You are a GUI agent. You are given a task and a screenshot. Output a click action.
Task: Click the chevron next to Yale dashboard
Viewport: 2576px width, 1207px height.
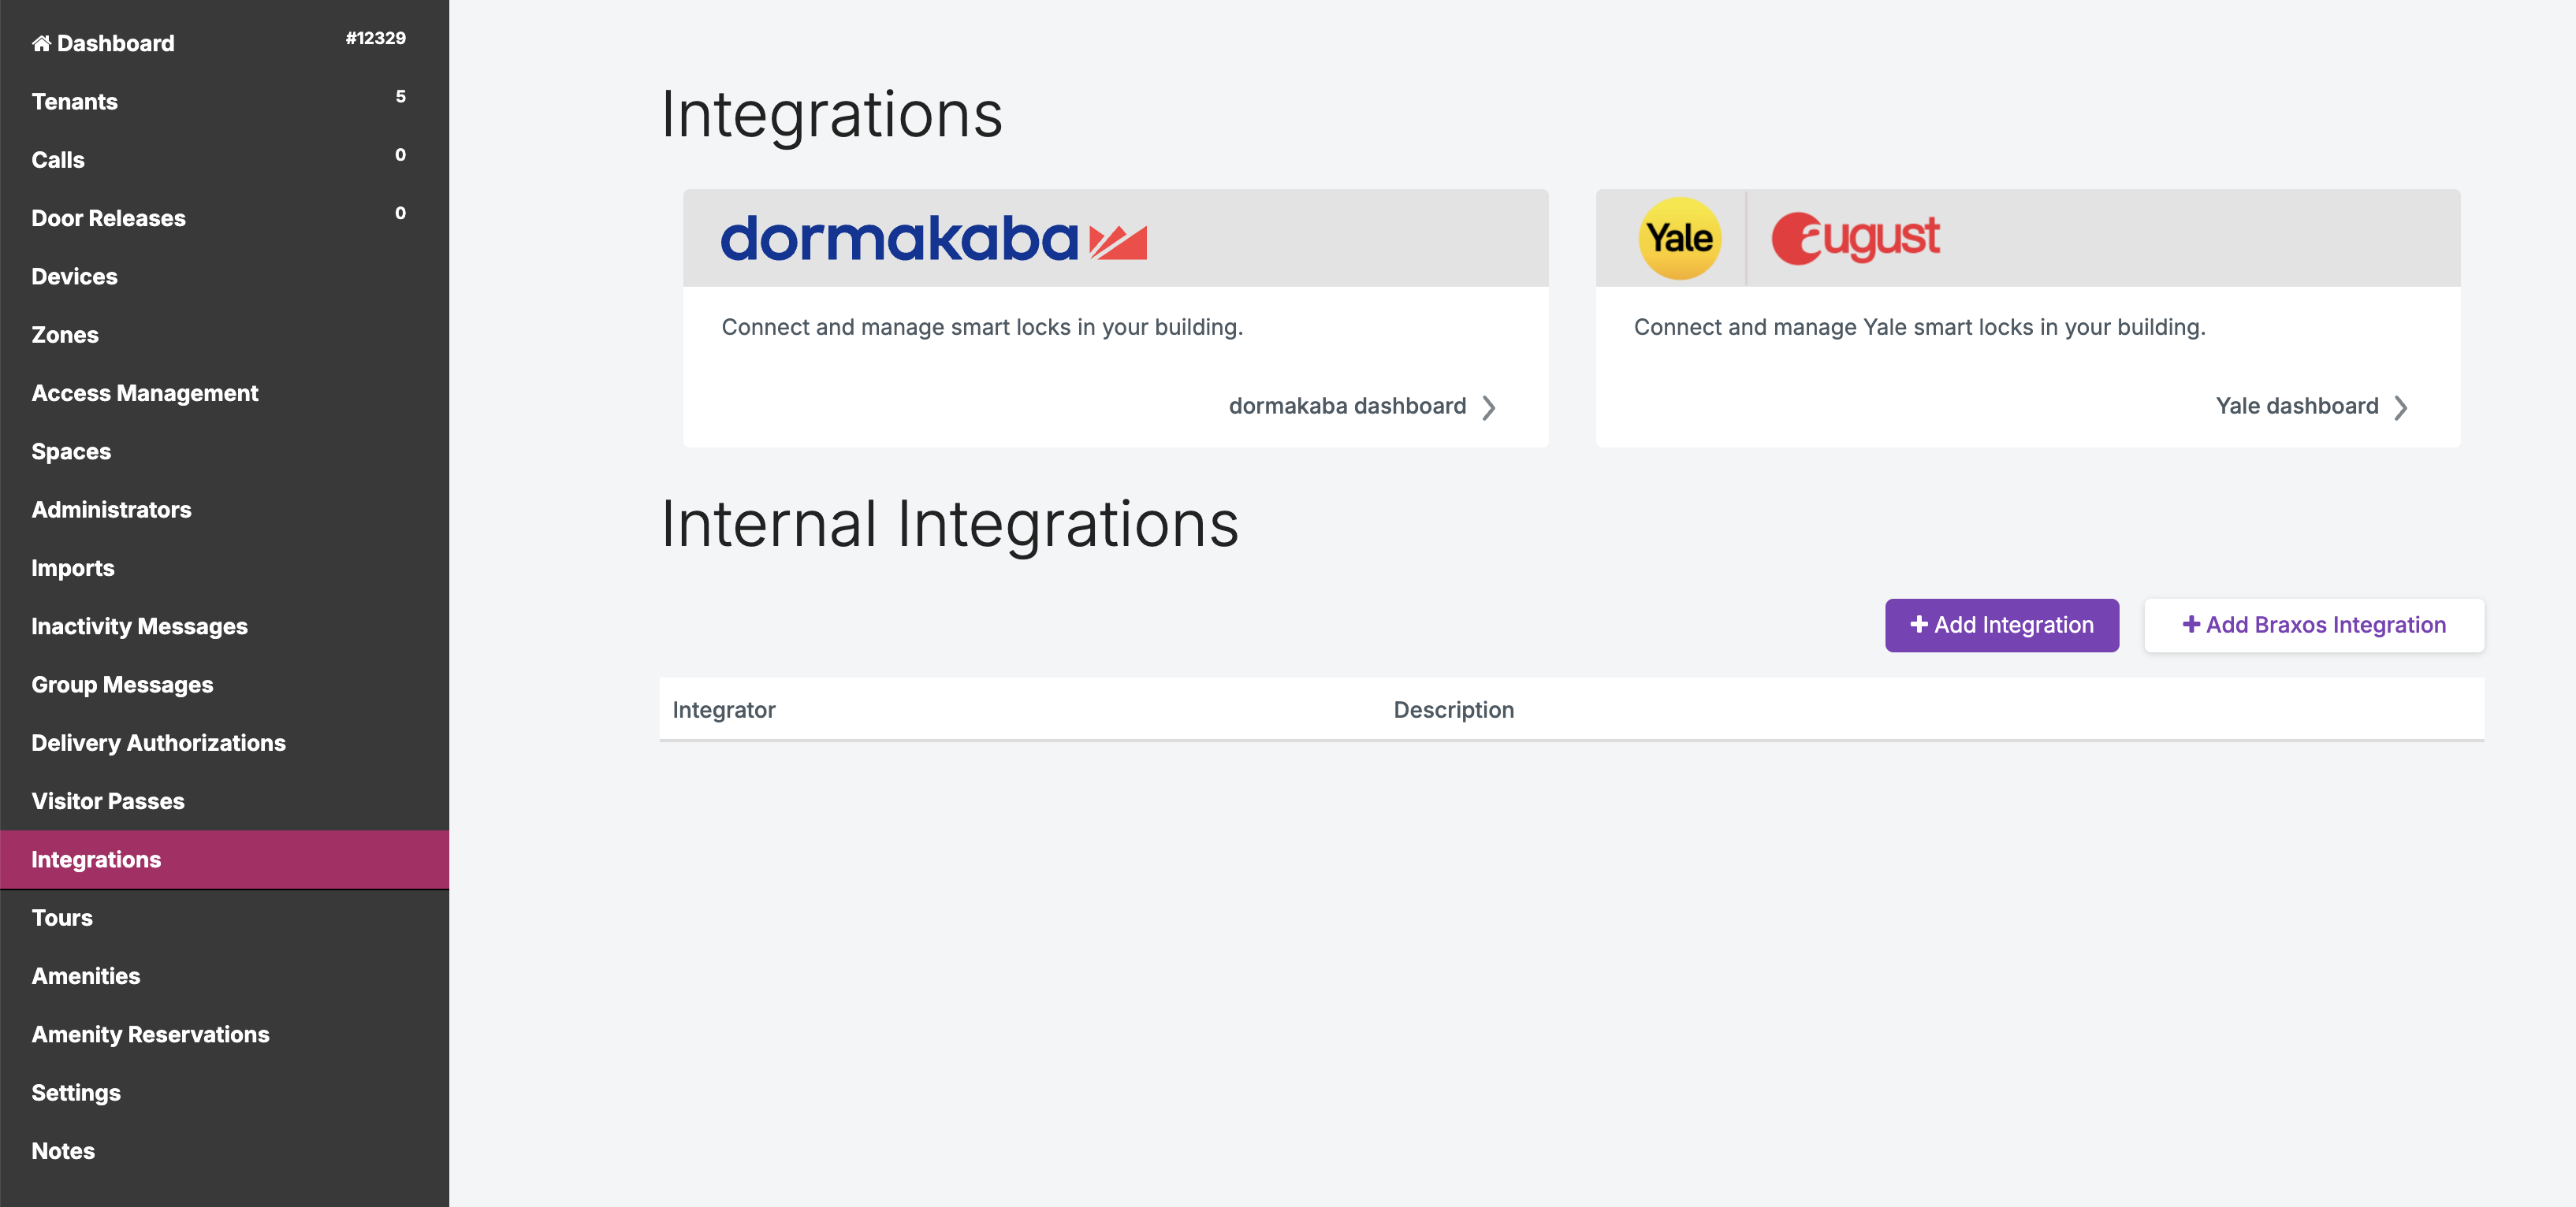pyautogui.click(x=2400, y=407)
